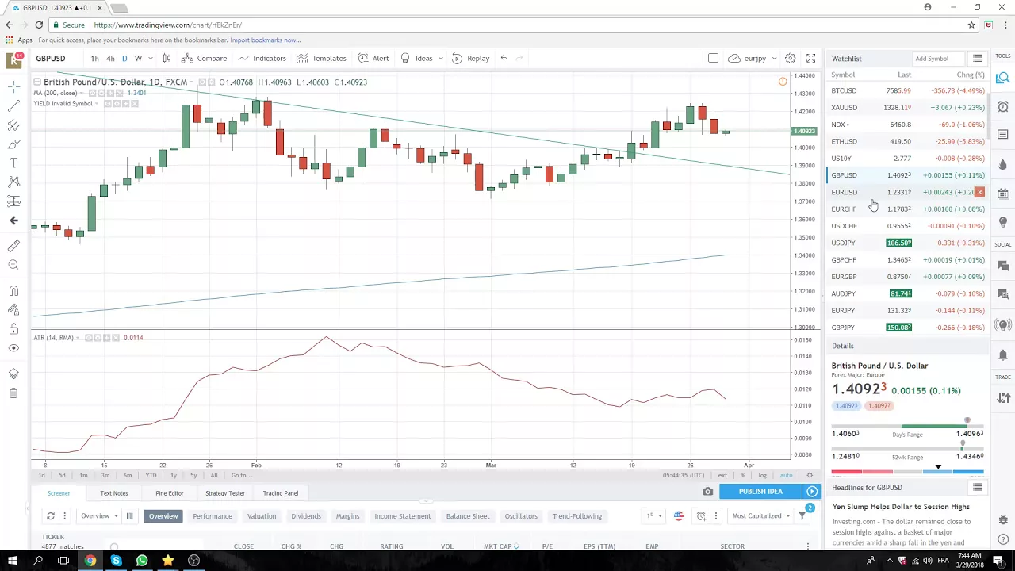The image size is (1015, 571).
Task: Toggle ext extended hours
Action: (722, 475)
